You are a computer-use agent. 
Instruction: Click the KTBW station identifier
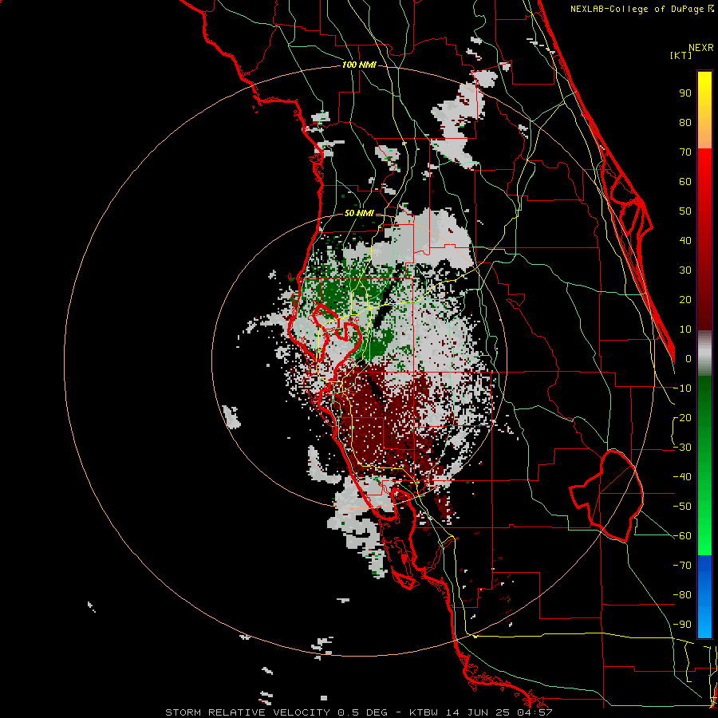425,712
